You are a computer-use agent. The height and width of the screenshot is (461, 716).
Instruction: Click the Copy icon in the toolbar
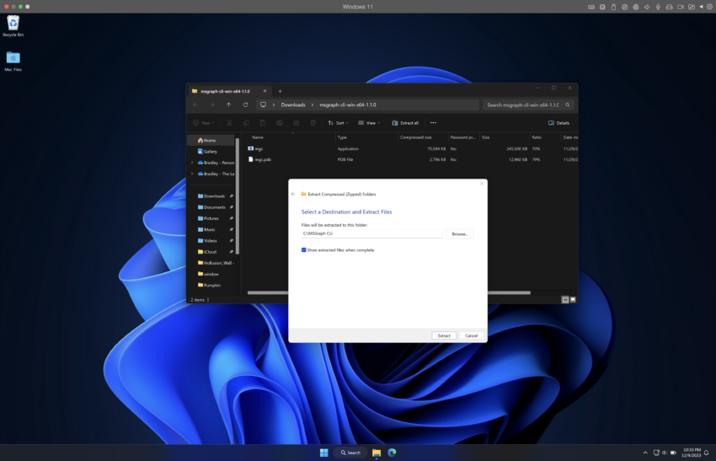pyautogui.click(x=246, y=123)
